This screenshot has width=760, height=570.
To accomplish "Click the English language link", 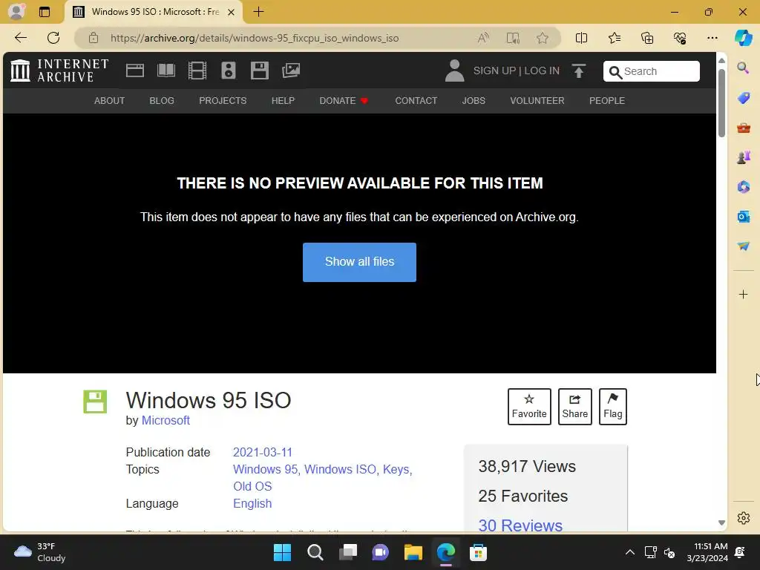I will pyautogui.click(x=252, y=503).
